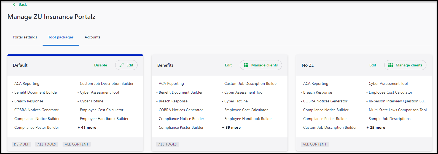438x154 pixels.
Task: Go back using the Back link
Action: [23, 4]
